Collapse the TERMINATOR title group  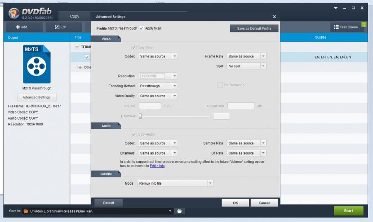tap(77, 47)
